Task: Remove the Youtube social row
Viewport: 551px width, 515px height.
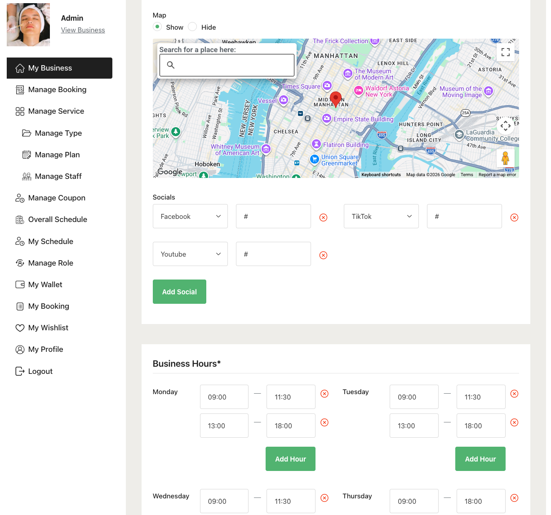Action: [323, 255]
